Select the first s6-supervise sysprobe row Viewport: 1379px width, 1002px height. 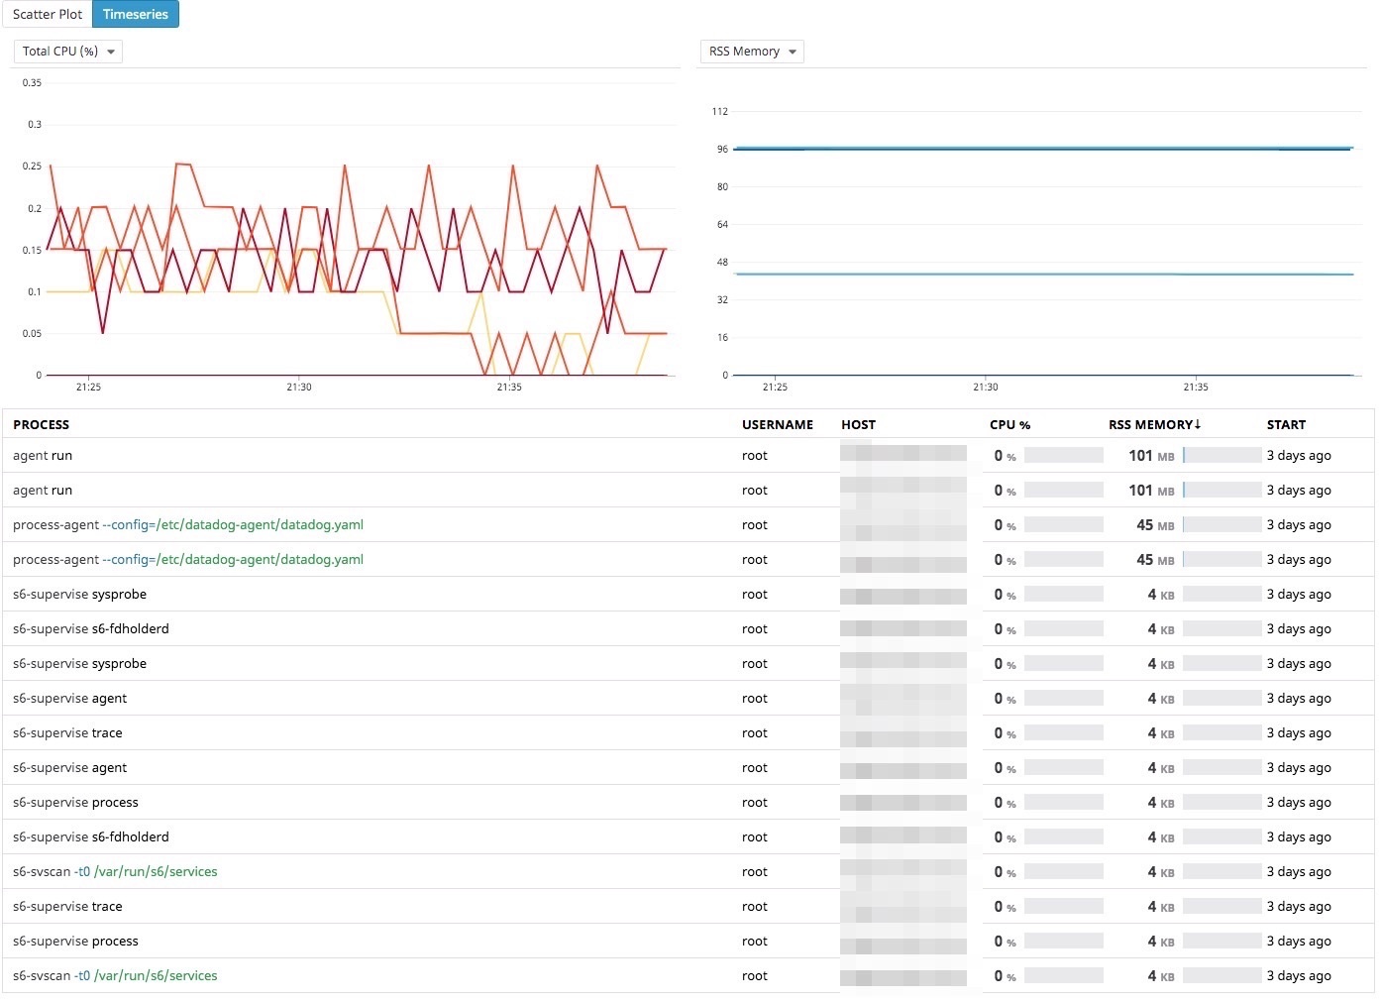pos(79,595)
